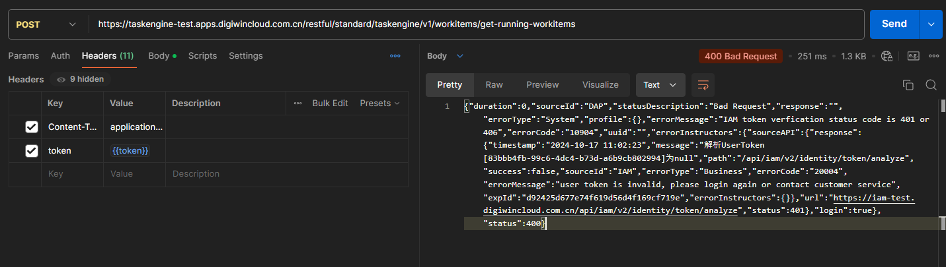The image size is (946, 267).
Task: Click the empty Description input in new row
Action: [x=286, y=174]
